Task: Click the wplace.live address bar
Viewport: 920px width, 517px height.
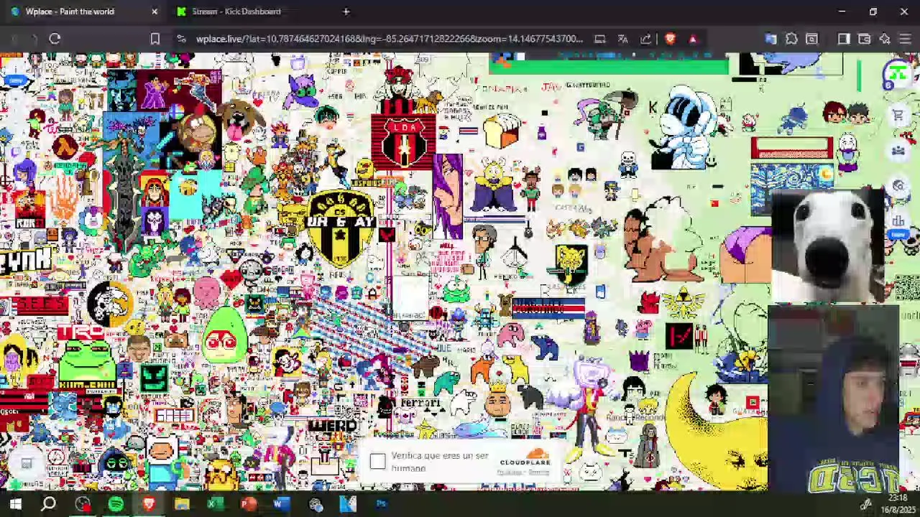Action: coord(388,39)
